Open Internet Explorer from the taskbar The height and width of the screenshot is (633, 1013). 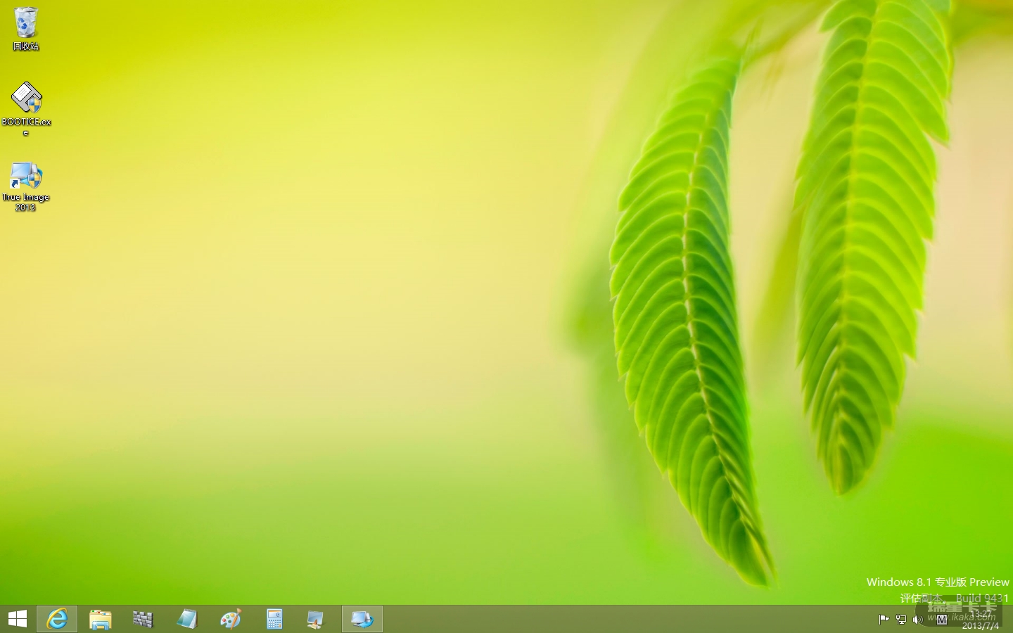coord(57,619)
